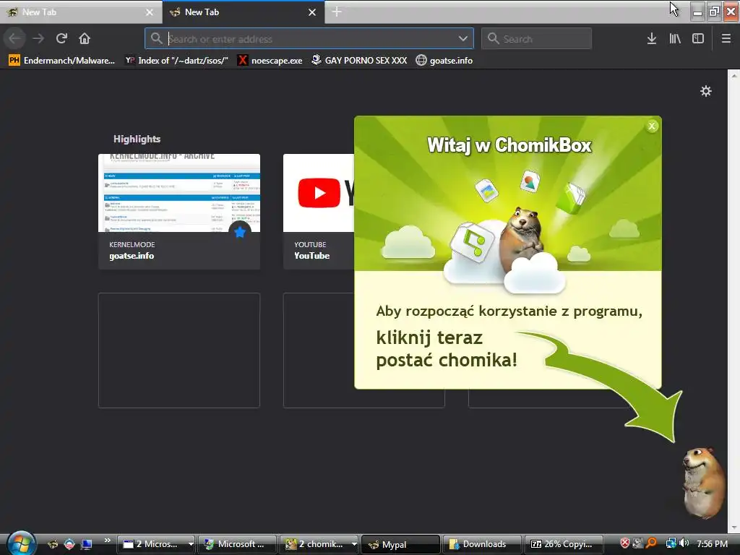Image resolution: width=740 pixels, height=555 pixels.
Task: Toggle the sidebar view icon
Action: 698,38
